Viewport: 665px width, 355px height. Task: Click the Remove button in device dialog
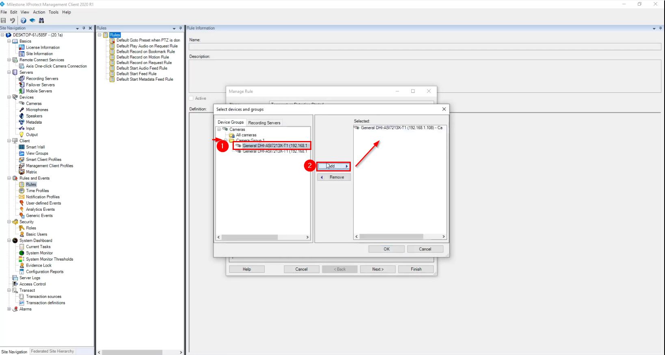334,177
